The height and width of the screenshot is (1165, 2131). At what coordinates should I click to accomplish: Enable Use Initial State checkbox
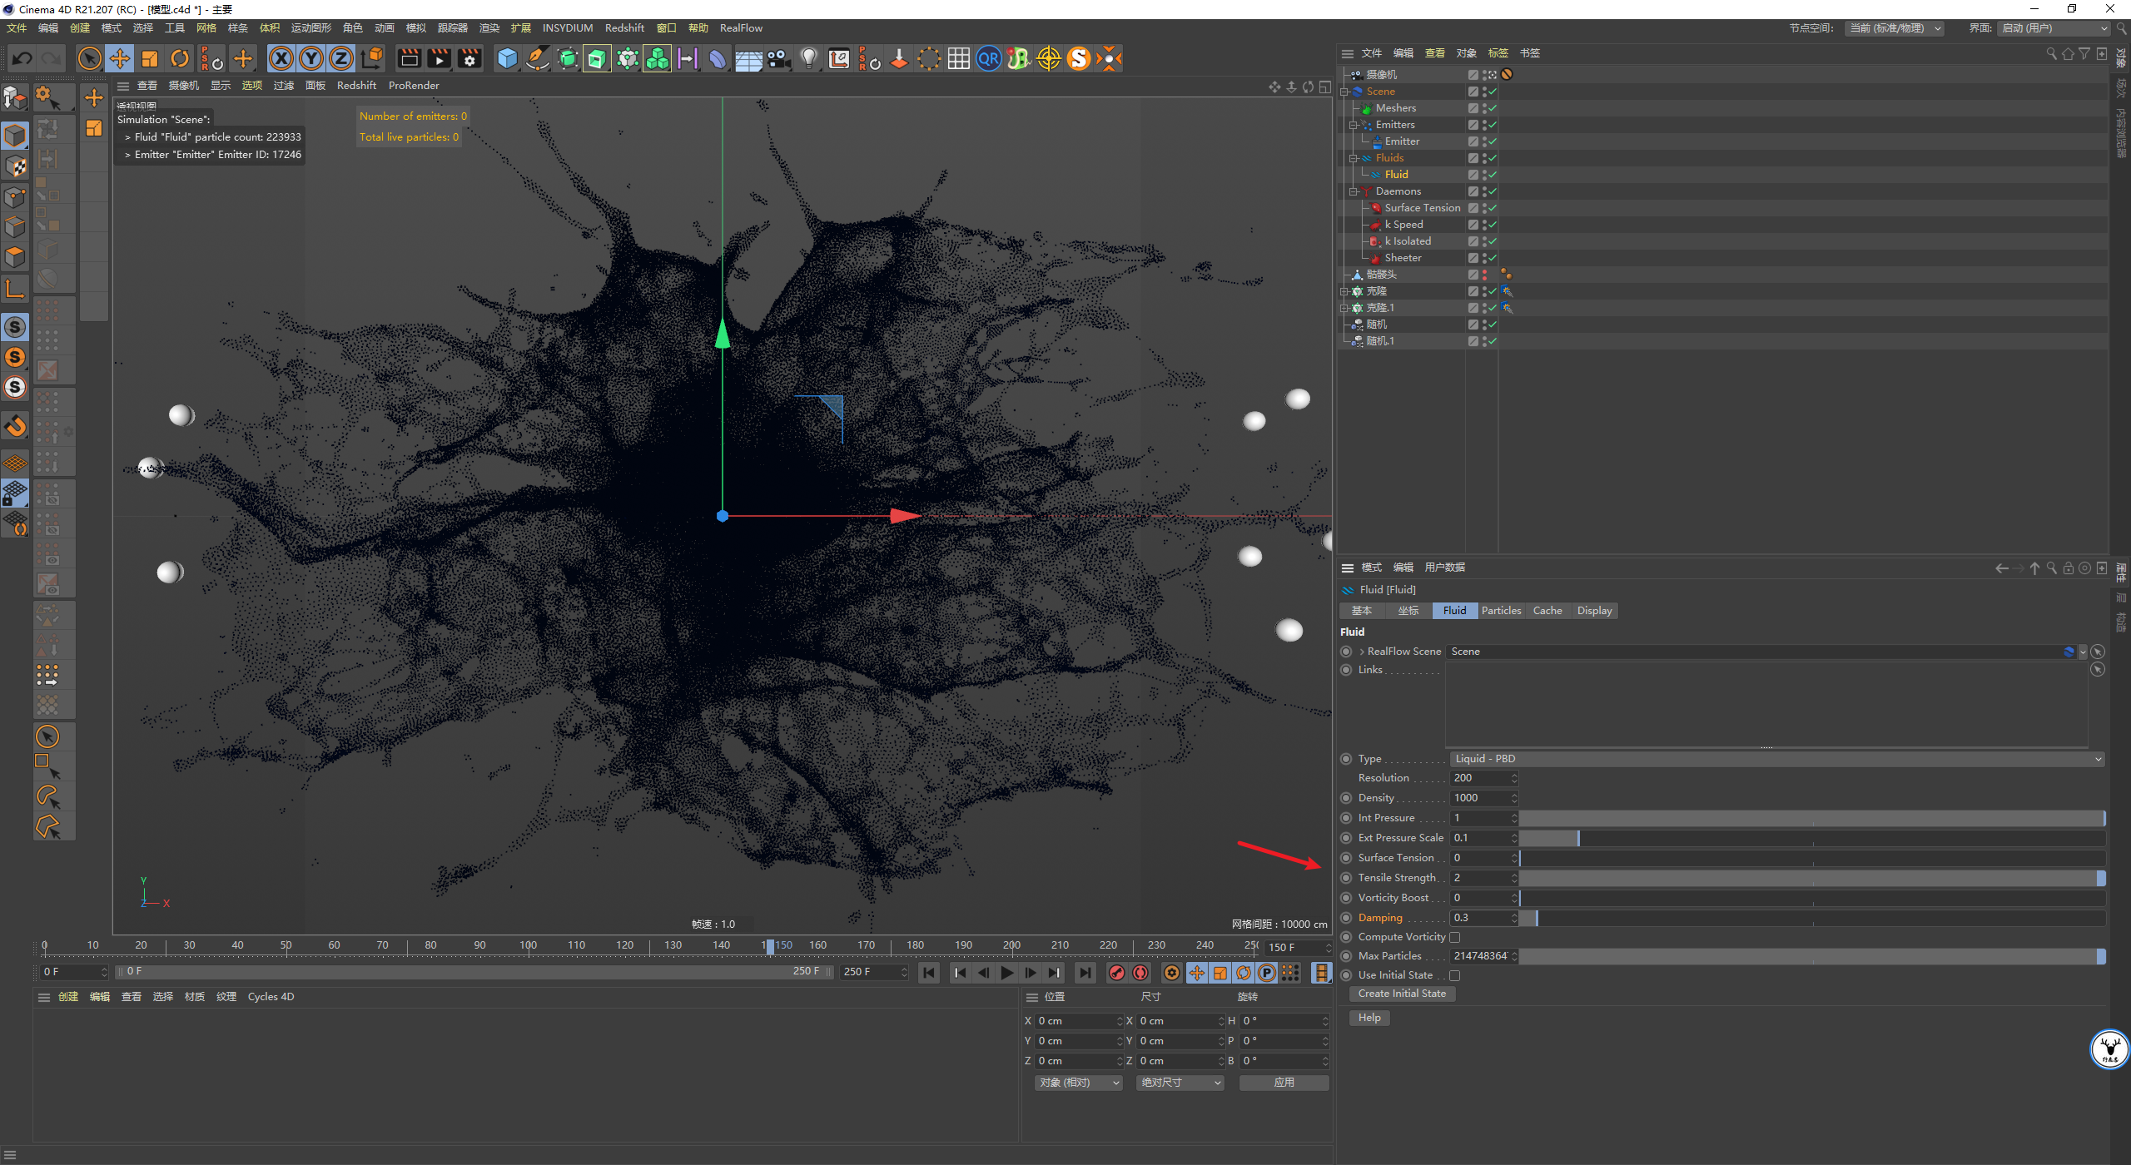pos(1454,975)
